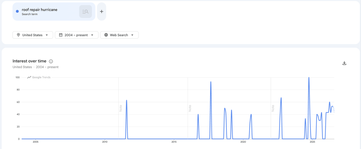Edit the roof repair hurricane search term
Image resolution: width=361 pixels, height=149 pixels.
40,10
